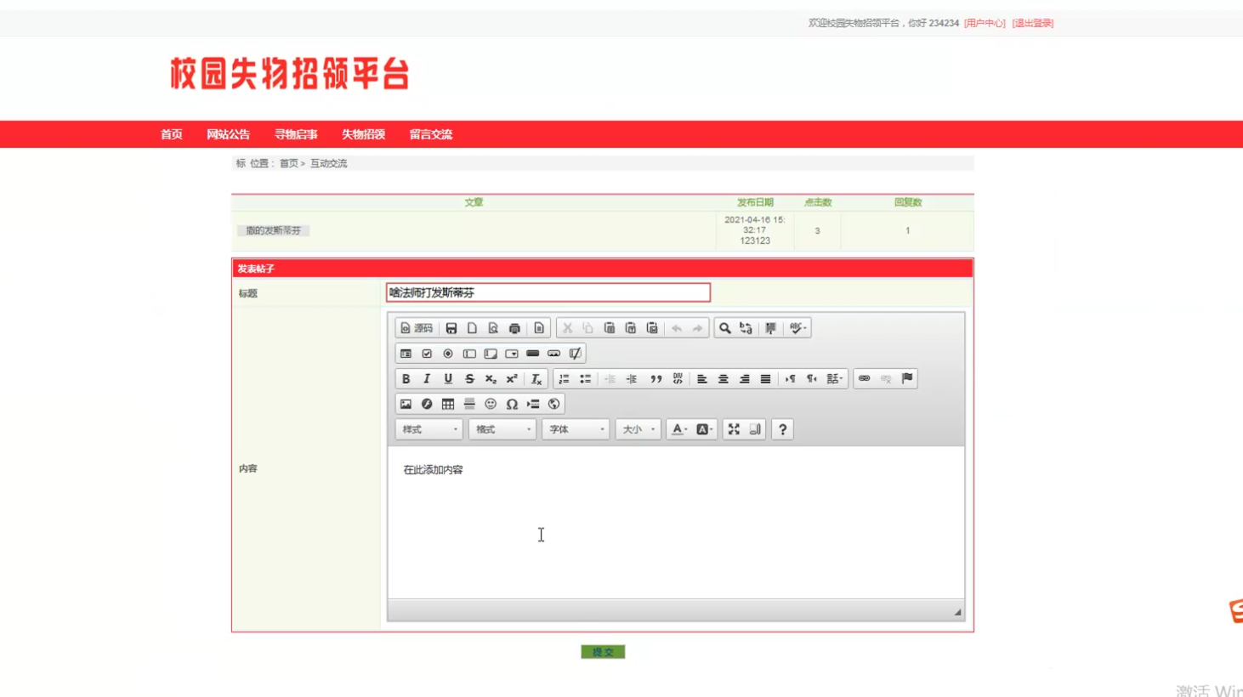Insert a selection dropdown field
This screenshot has width=1243, height=697.
point(512,354)
